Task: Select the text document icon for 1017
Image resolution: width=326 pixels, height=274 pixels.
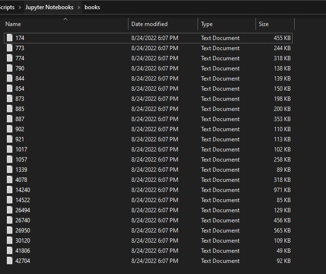Action: [x=10, y=150]
